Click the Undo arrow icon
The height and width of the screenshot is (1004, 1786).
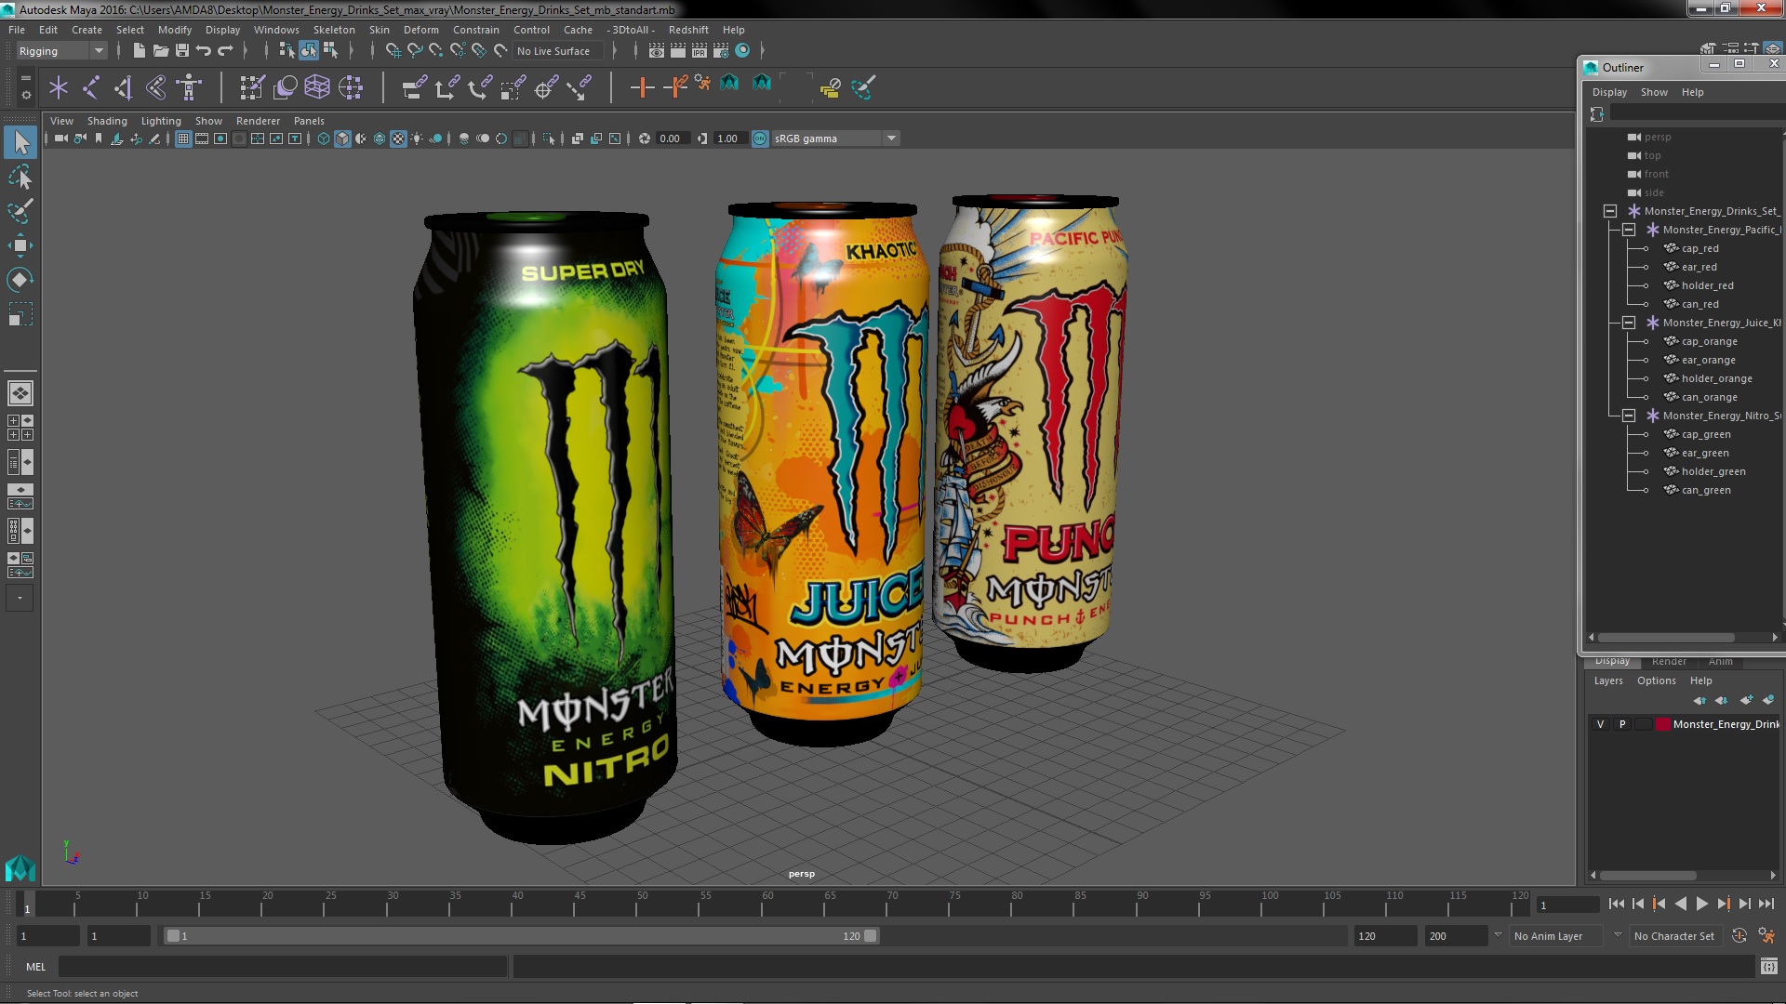204,51
